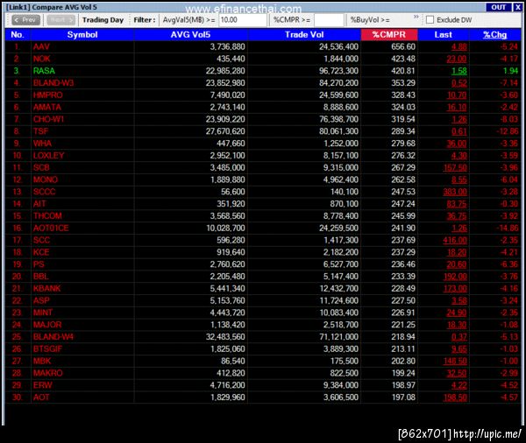The height and width of the screenshot is (443, 526).
Task: Open NOK last price 23.00 link
Action: (457, 59)
